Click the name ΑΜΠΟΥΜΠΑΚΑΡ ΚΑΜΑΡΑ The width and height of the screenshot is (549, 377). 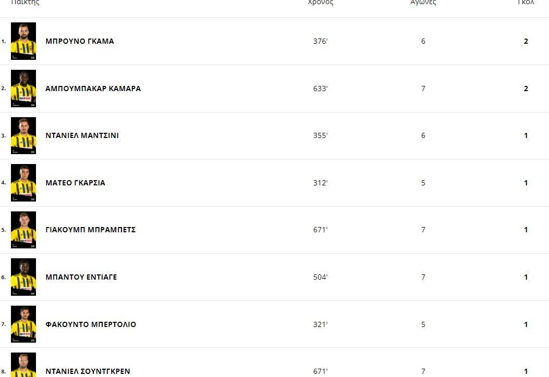coord(93,89)
